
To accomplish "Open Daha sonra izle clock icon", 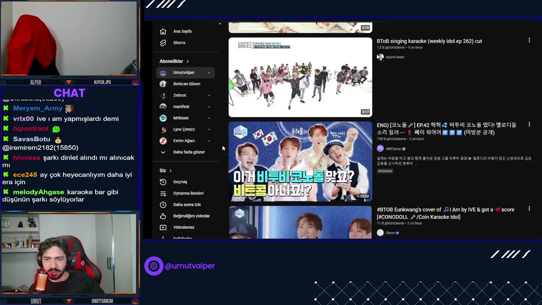I will pos(163,205).
